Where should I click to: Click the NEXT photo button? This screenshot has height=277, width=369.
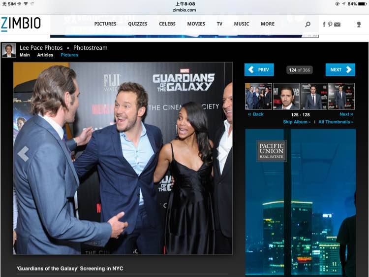coord(340,69)
